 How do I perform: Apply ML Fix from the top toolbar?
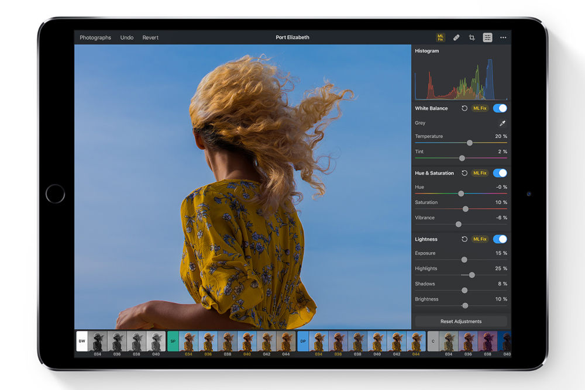pyautogui.click(x=441, y=37)
